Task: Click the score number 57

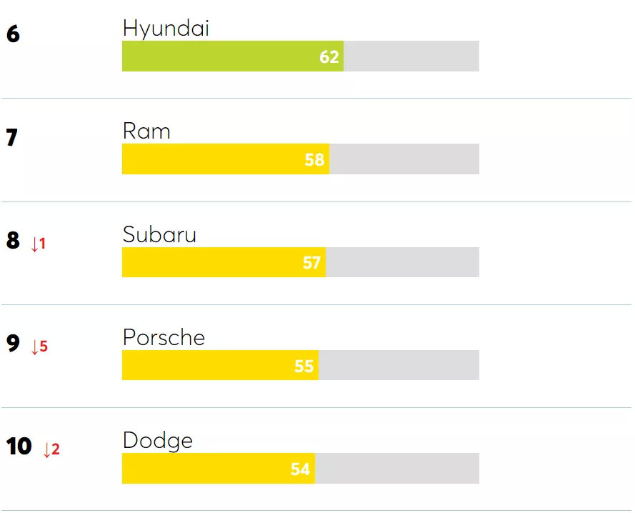Action: [x=311, y=263]
